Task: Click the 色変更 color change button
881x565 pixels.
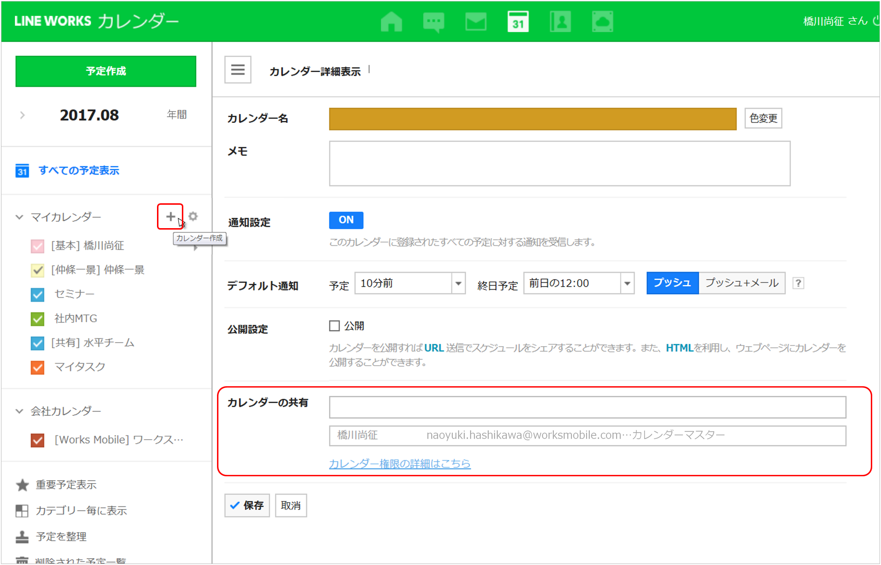Action: [x=763, y=118]
